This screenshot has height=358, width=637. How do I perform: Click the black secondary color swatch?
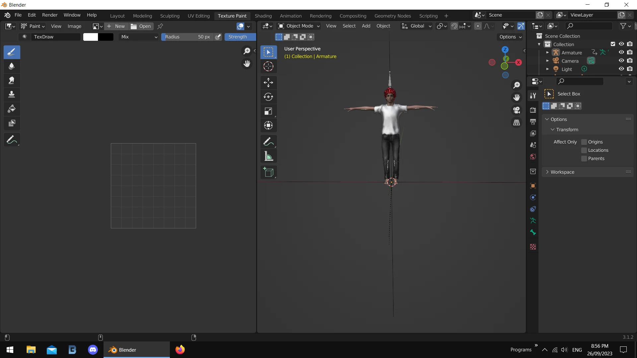tap(106, 37)
